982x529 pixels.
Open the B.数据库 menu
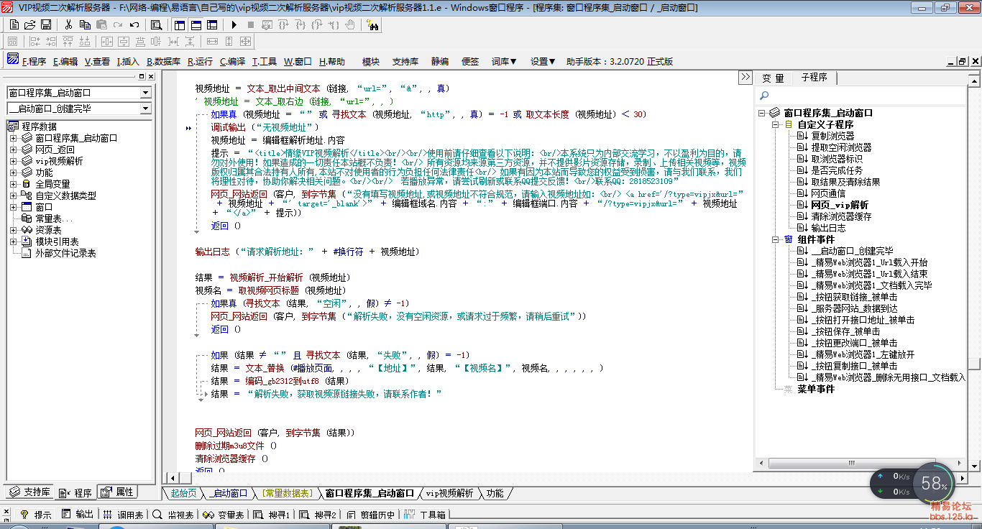164,62
